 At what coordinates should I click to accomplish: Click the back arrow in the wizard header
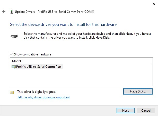coord(4,12)
